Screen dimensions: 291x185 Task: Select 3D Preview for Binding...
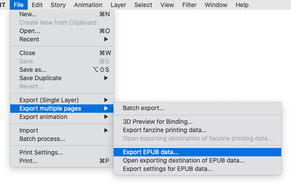point(158,122)
